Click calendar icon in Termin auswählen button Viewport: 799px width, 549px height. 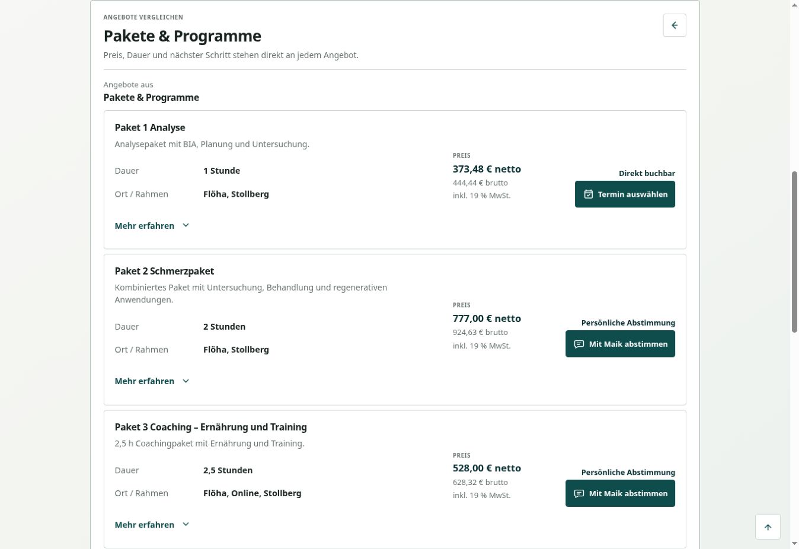pyautogui.click(x=589, y=194)
